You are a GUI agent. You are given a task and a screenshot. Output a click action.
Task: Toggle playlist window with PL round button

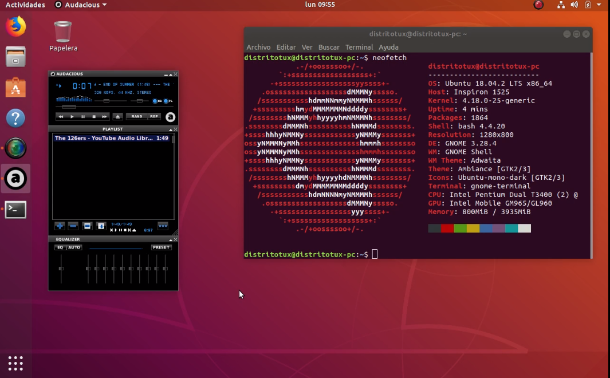tap(166, 101)
